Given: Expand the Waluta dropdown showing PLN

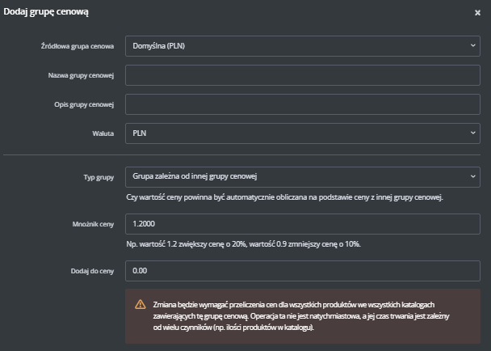Looking at the screenshot, I should [x=303, y=132].
